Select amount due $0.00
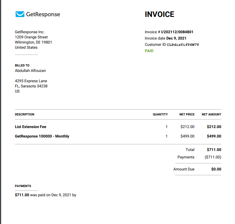The height and width of the screenshot is (224, 235). tap(216, 169)
